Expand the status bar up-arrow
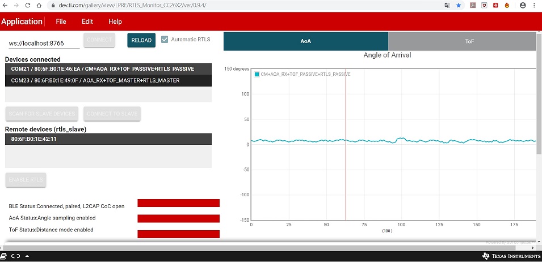This screenshot has height=263, width=542. [x=27, y=256]
